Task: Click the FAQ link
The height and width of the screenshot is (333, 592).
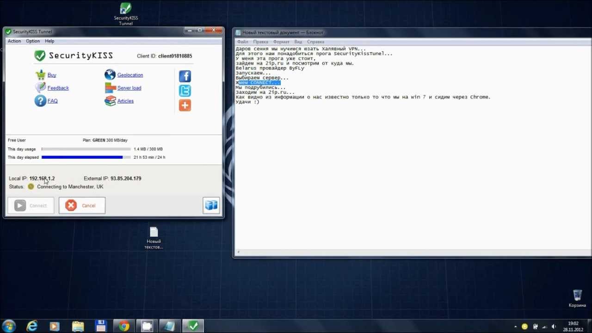Action: tap(52, 101)
